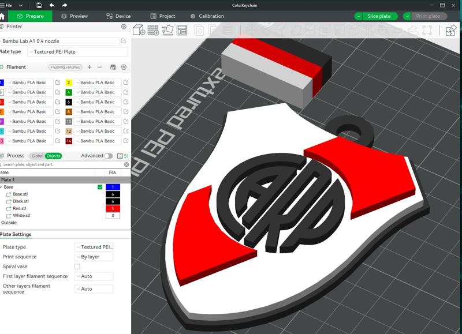Open First layer filament sequence dropdown
The height and width of the screenshot is (334, 462).
coord(94,276)
